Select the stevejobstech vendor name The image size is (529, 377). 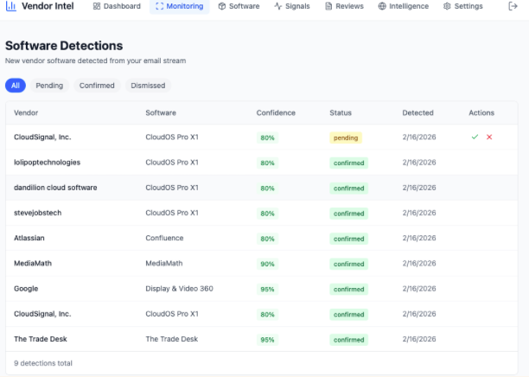37,213
